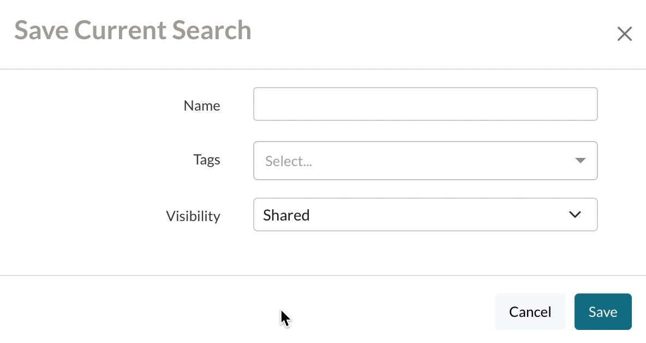Dismiss the dialog without saving via Cancel
Image resolution: width=646 pixels, height=343 pixels.
(530, 312)
